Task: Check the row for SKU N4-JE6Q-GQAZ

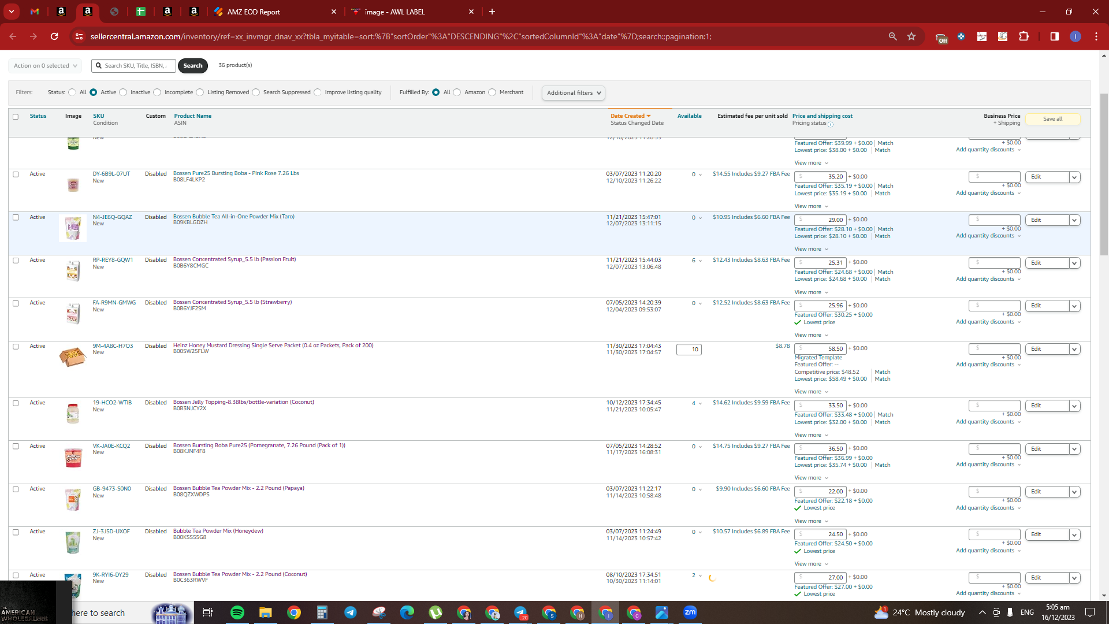Action: [16, 217]
